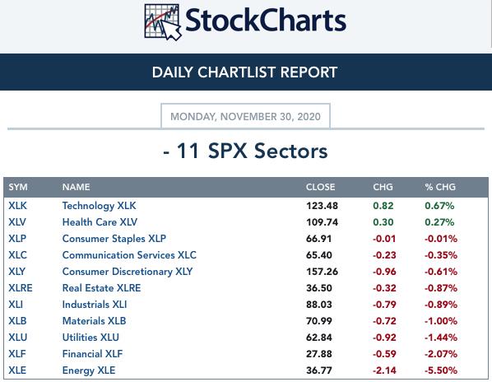Click the % CHG column header
The height and width of the screenshot is (382, 492).
click(x=440, y=187)
